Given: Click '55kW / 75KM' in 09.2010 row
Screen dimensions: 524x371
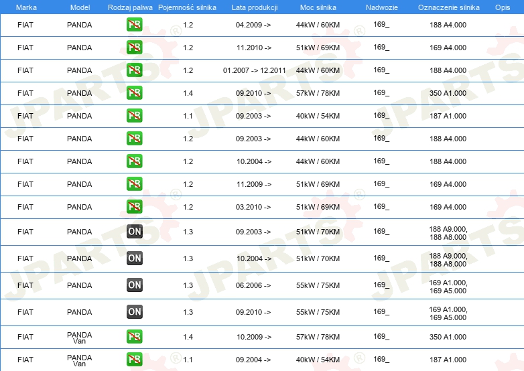Looking at the screenshot, I should tap(318, 312).
